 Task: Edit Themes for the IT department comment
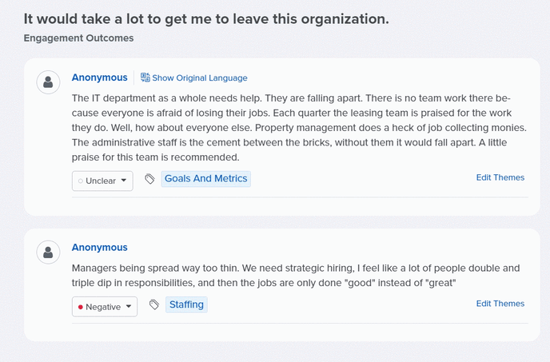pyautogui.click(x=500, y=177)
